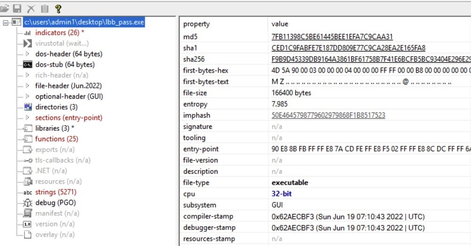The width and height of the screenshot is (471, 246).
Task: Click the crossed-out X toolbar icon
Action: (x=31, y=8)
